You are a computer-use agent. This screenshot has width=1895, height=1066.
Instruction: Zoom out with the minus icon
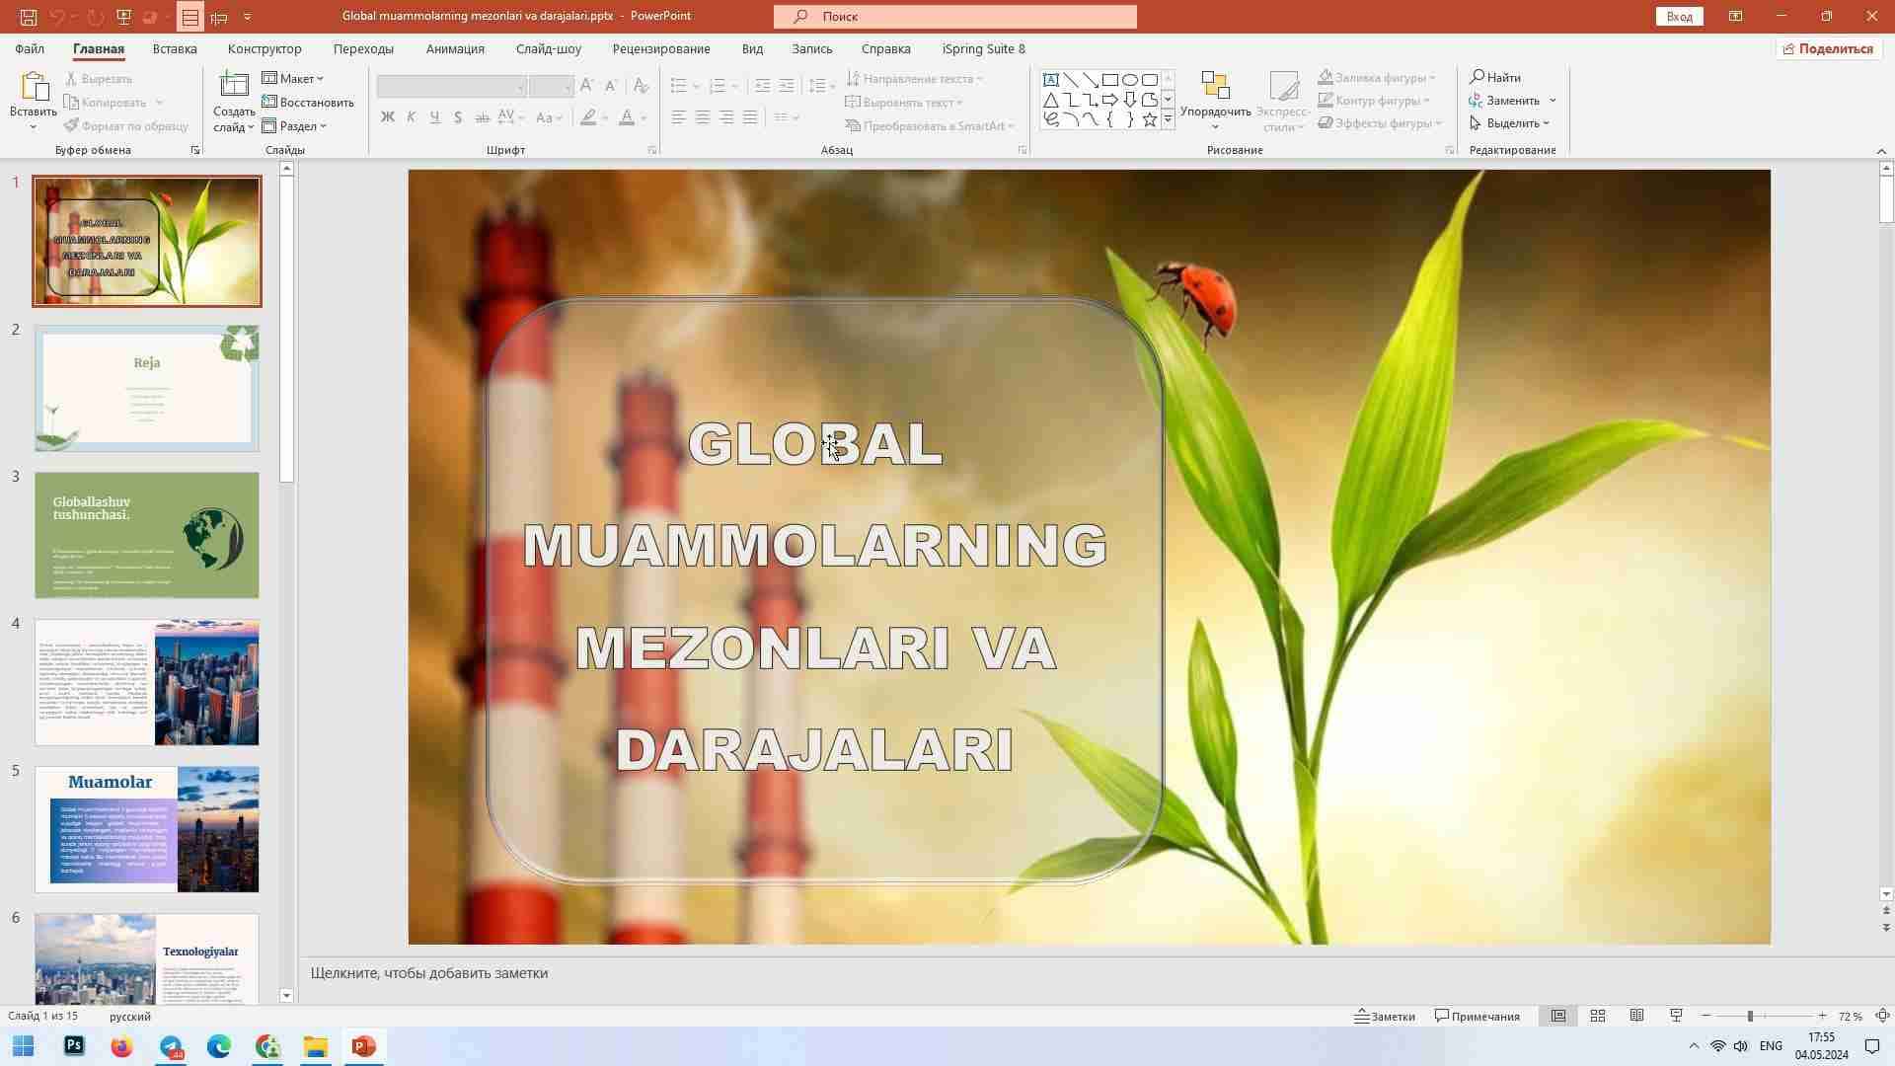coord(1706,1017)
